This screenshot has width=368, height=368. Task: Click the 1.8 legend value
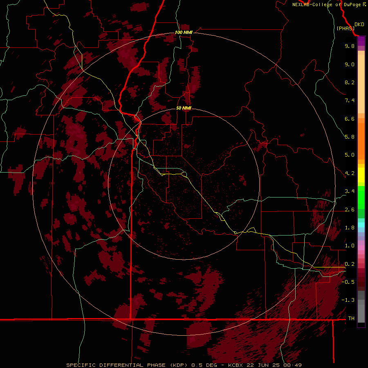350,228
